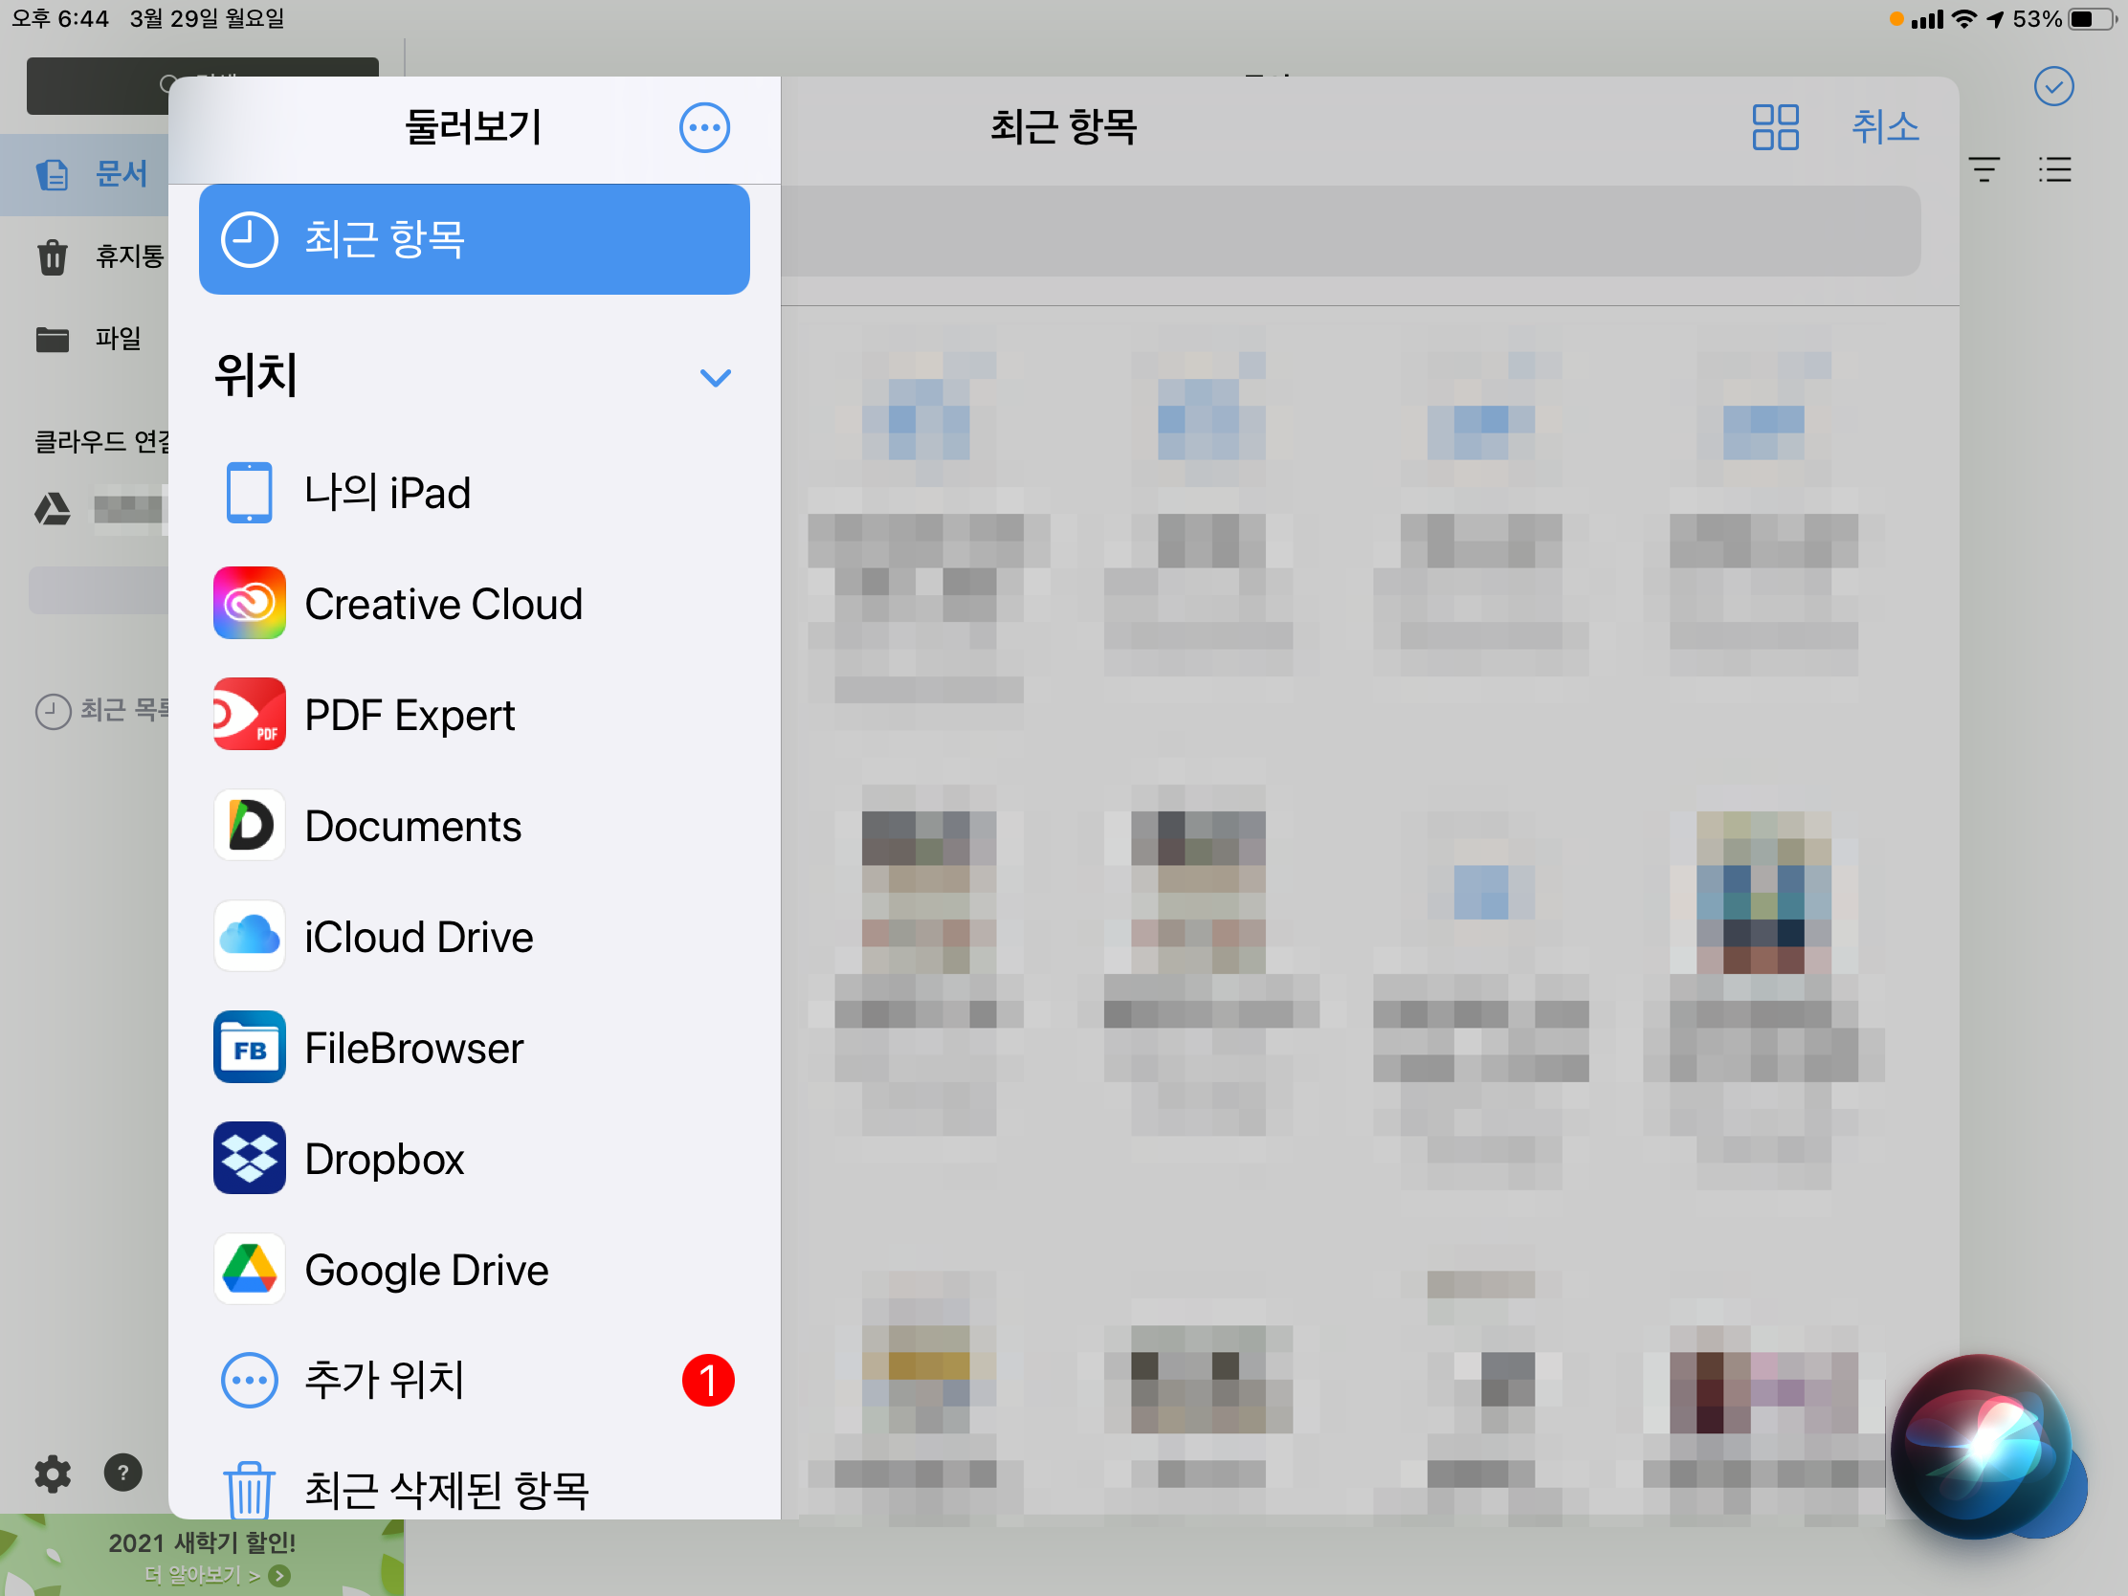The image size is (2128, 1596).
Task: Open Google Drive location
Action: click(425, 1270)
